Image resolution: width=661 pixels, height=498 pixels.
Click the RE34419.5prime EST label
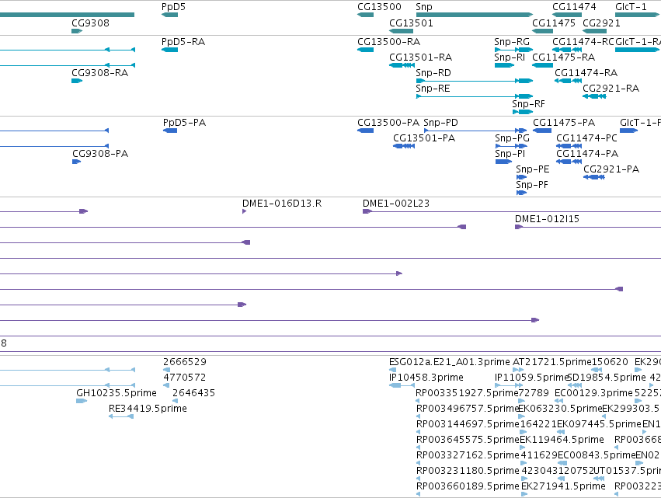point(148,408)
